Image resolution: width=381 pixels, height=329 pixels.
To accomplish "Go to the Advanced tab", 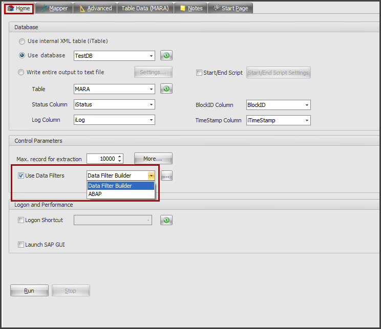I will pos(95,9).
